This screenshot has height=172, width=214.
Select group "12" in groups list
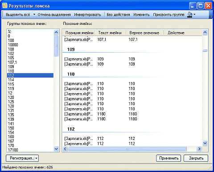click(30, 93)
